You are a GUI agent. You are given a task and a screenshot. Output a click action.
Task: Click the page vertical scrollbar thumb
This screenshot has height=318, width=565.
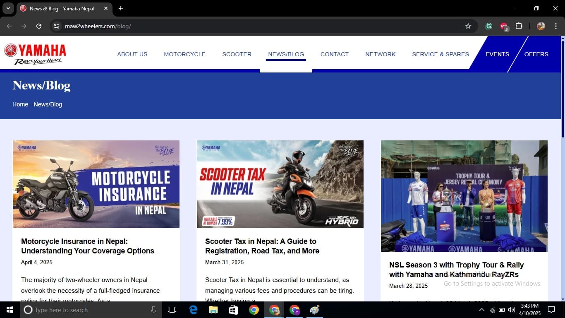point(563,89)
